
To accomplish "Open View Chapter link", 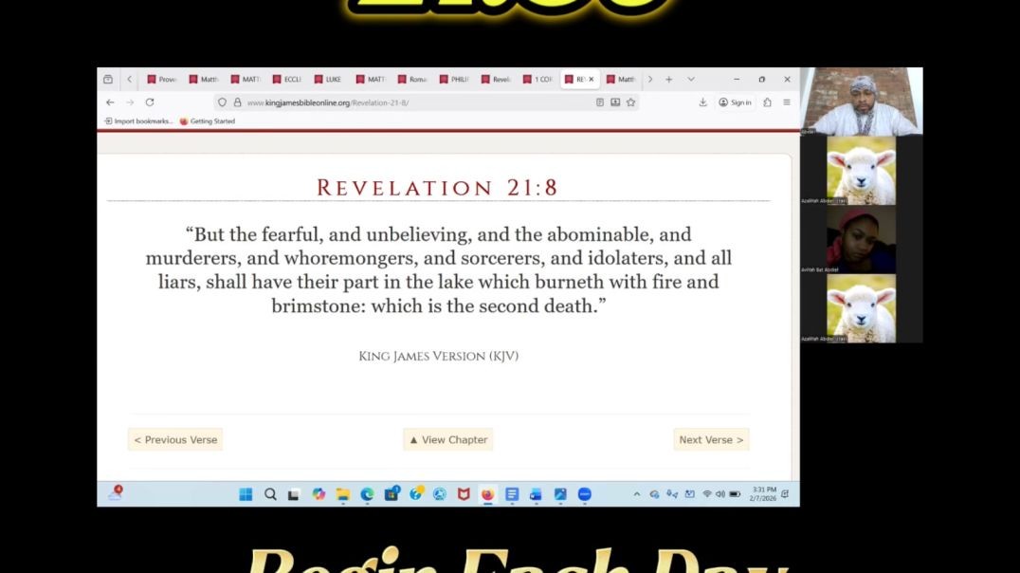I will pos(447,440).
